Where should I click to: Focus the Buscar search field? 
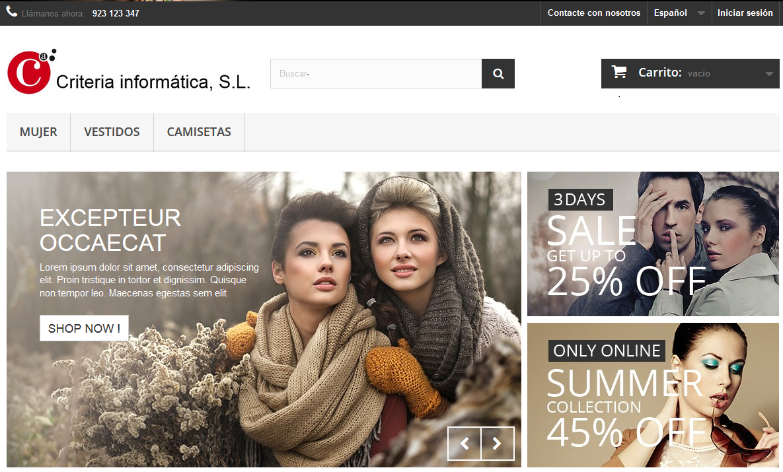pos(376,74)
